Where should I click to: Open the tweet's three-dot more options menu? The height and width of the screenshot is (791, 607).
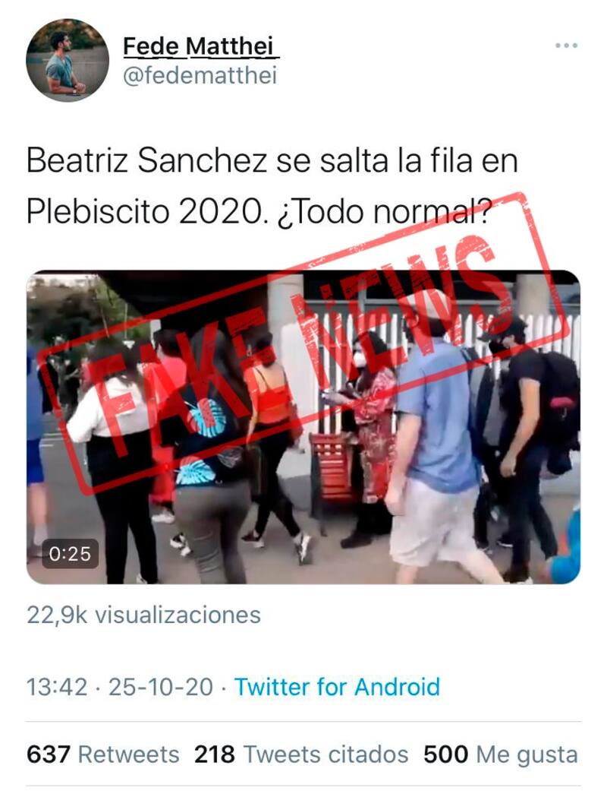pyautogui.click(x=566, y=46)
